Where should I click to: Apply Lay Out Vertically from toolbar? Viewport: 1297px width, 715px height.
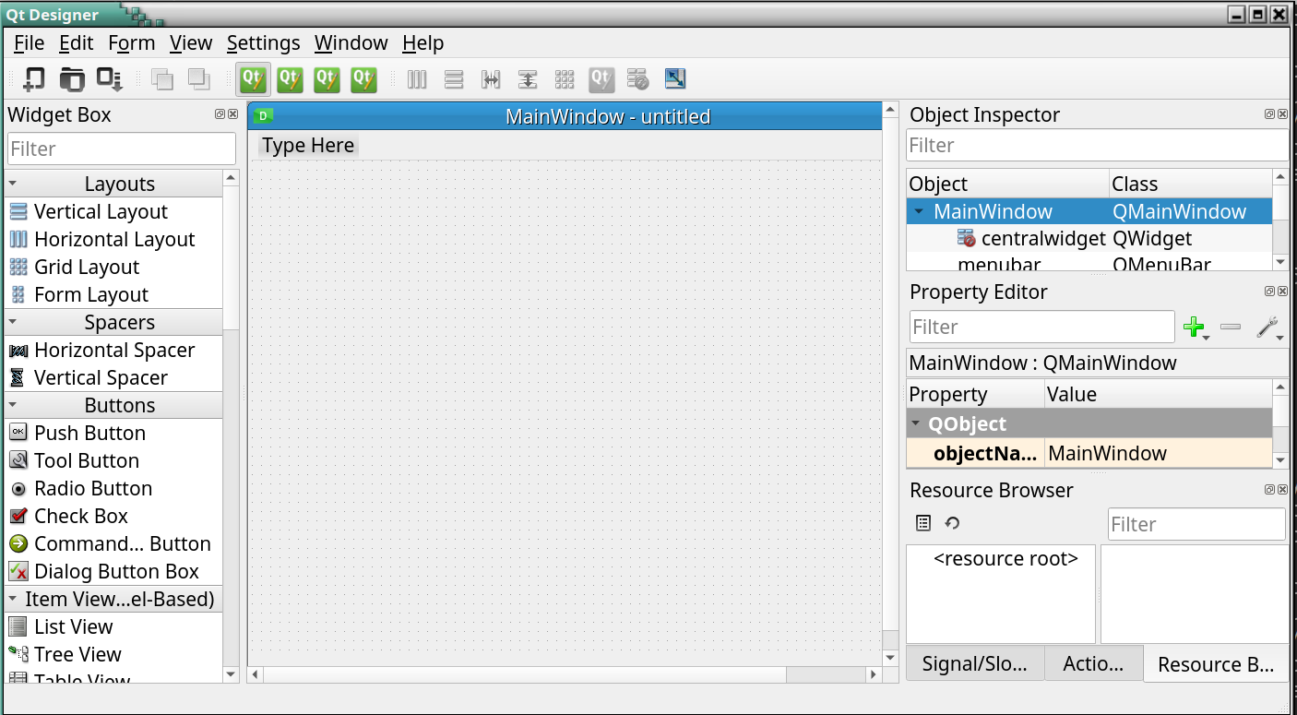[454, 79]
